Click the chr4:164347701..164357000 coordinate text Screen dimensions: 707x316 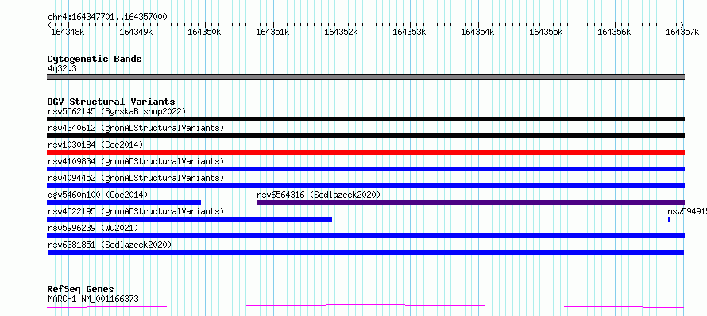pos(107,17)
